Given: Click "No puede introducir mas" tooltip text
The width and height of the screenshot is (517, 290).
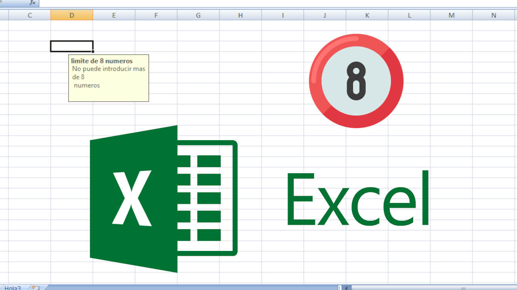Looking at the screenshot, I should click(x=109, y=68).
